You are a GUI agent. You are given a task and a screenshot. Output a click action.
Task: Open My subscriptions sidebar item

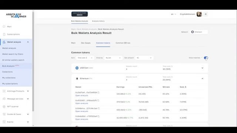coord(10,83)
